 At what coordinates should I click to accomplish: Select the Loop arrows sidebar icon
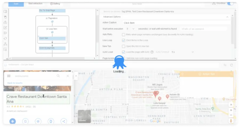coord(5,39)
